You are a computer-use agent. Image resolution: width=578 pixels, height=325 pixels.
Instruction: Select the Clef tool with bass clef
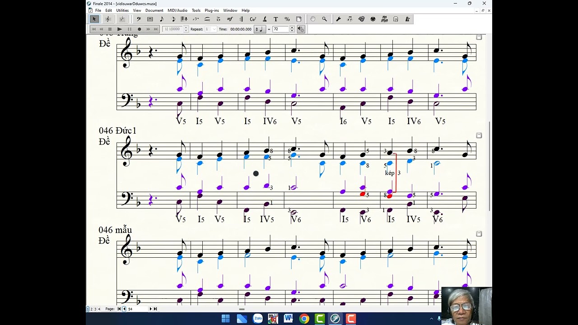139,19
